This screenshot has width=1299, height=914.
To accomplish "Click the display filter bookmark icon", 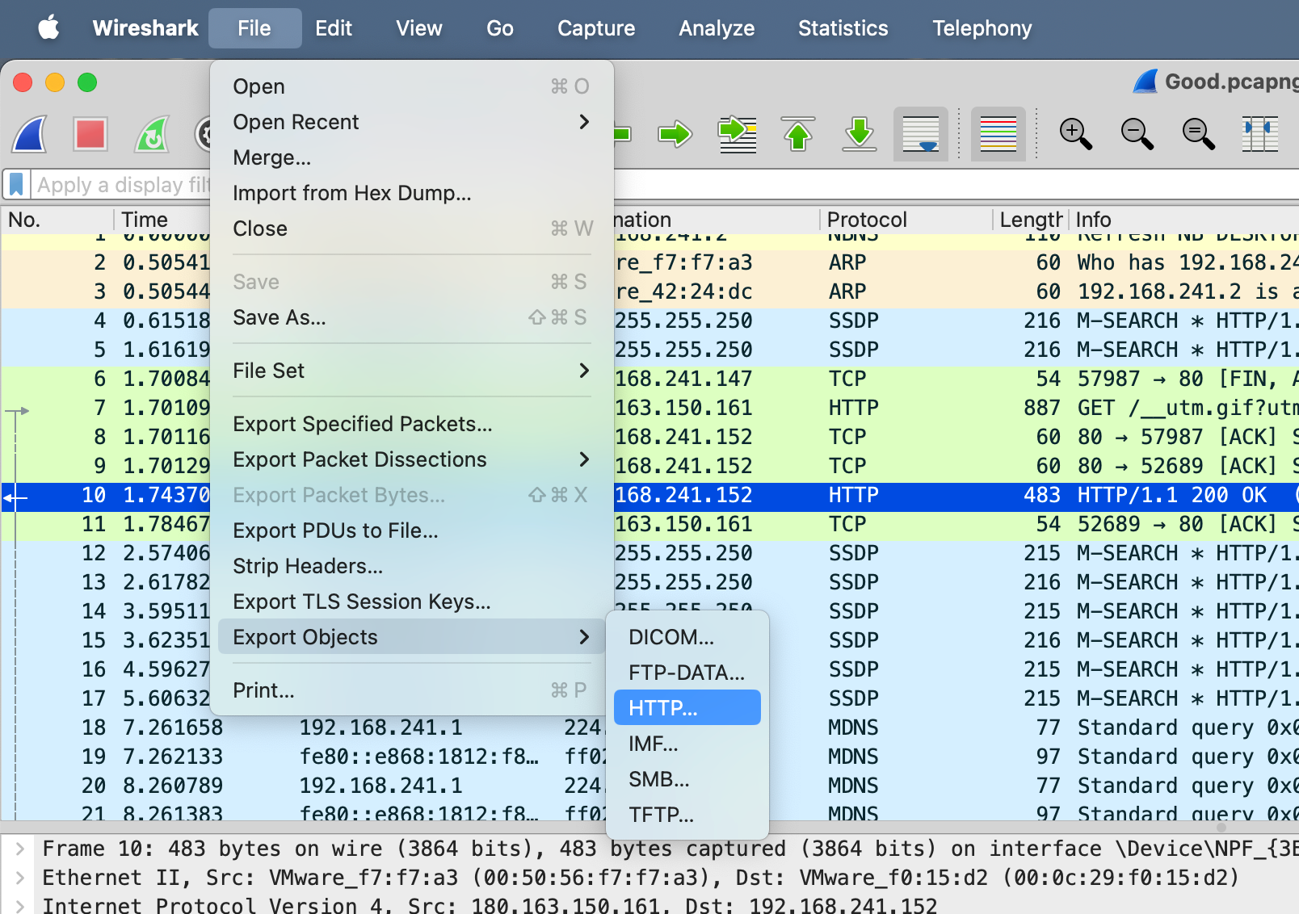I will tap(16, 185).
